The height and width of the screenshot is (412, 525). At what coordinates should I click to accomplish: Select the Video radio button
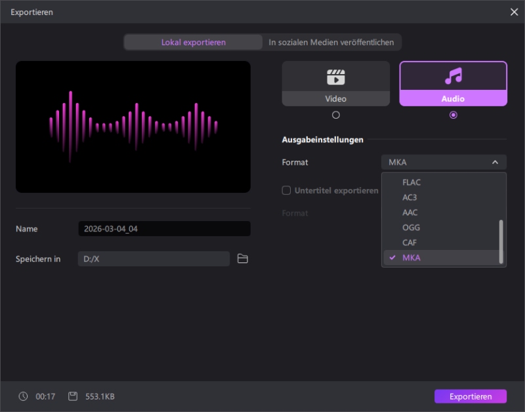(335, 114)
